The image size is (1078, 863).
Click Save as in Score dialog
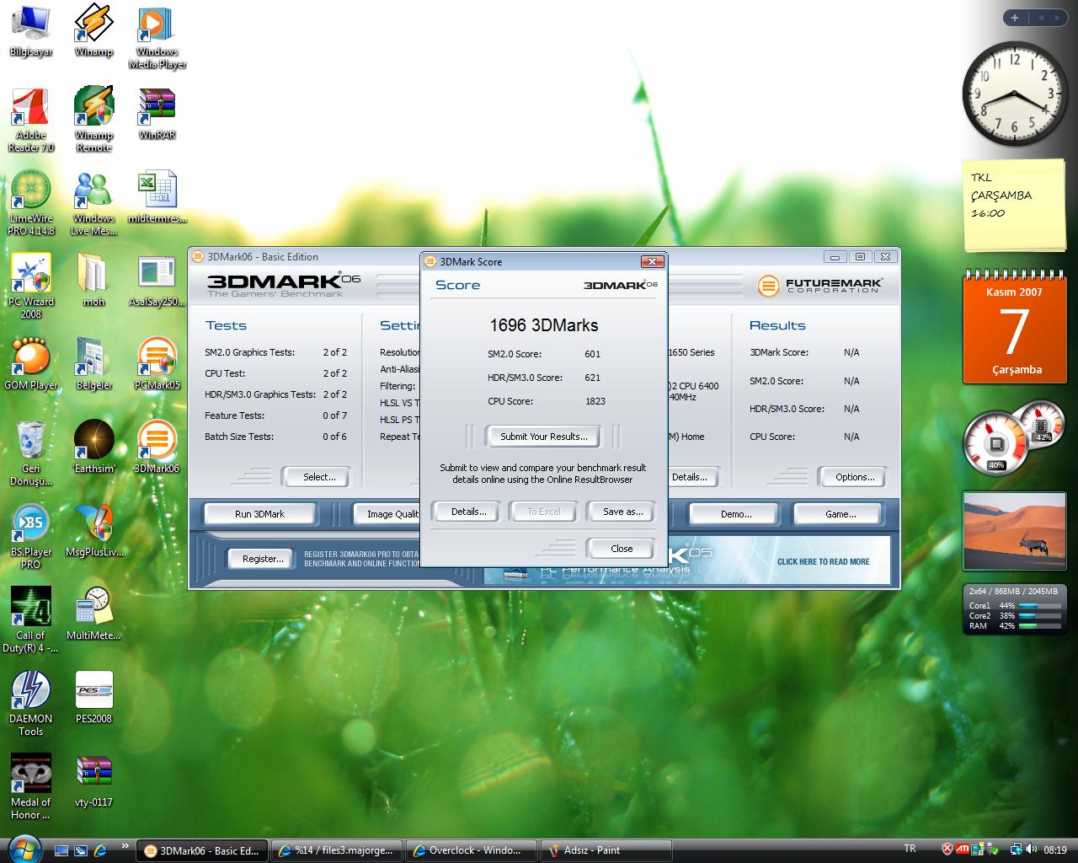click(x=622, y=512)
